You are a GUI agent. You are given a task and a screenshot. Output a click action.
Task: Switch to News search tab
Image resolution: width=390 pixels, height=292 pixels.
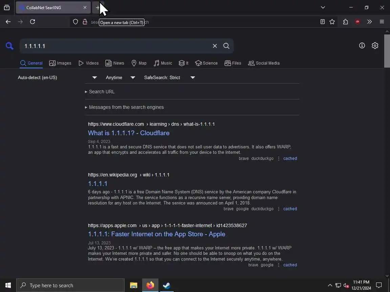[115, 63]
